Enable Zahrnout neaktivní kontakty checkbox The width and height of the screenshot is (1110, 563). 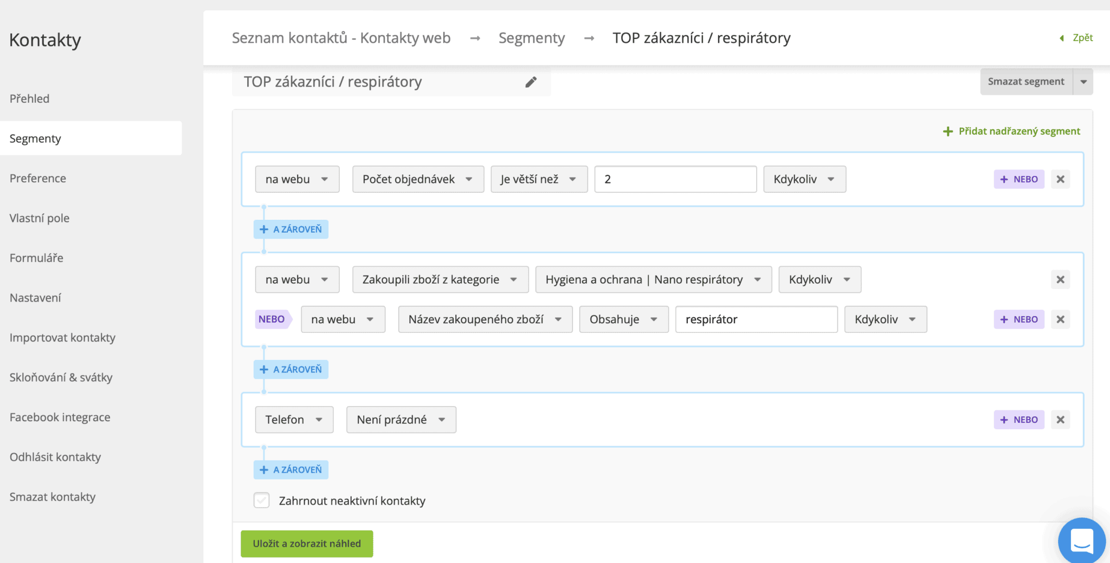[262, 500]
